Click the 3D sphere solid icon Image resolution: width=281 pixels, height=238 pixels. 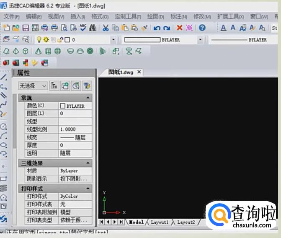(x=58, y=51)
